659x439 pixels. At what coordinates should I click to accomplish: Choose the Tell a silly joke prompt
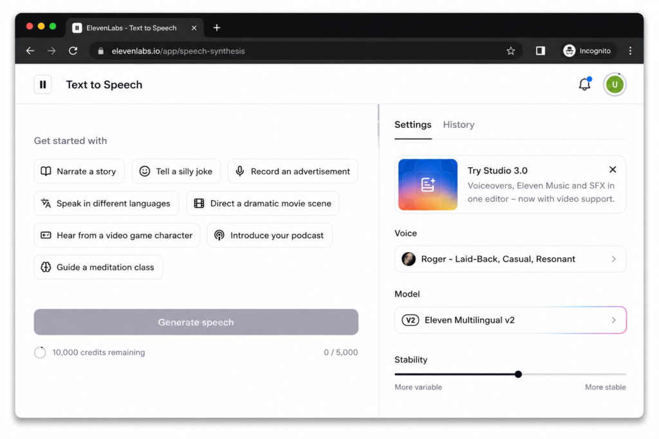[x=176, y=171]
